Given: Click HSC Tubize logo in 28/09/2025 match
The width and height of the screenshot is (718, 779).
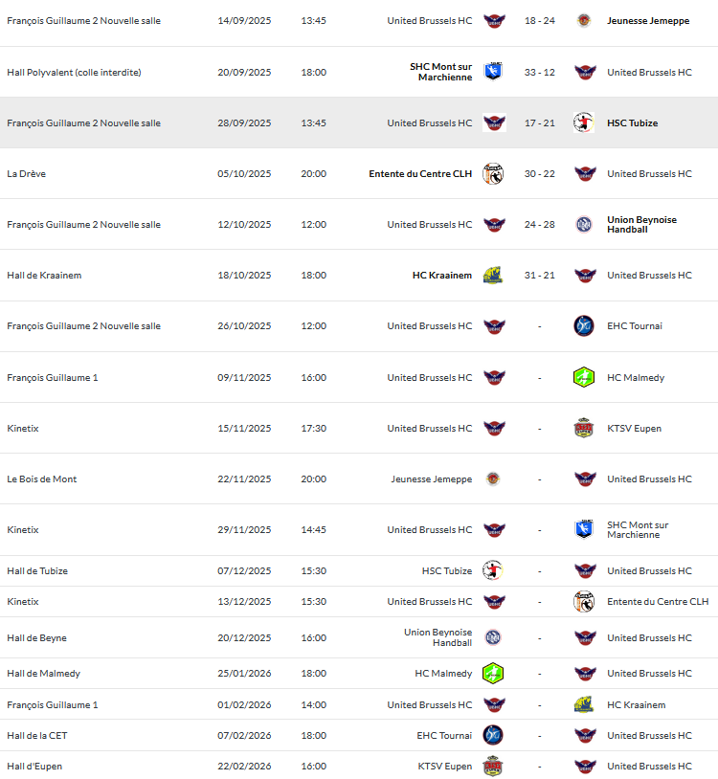Looking at the screenshot, I should click(584, 122).
